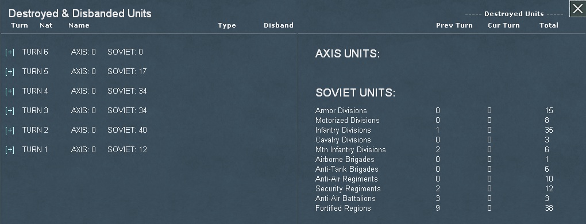
Task: Click the Infantry Divisions total 35
Action: 549,130
